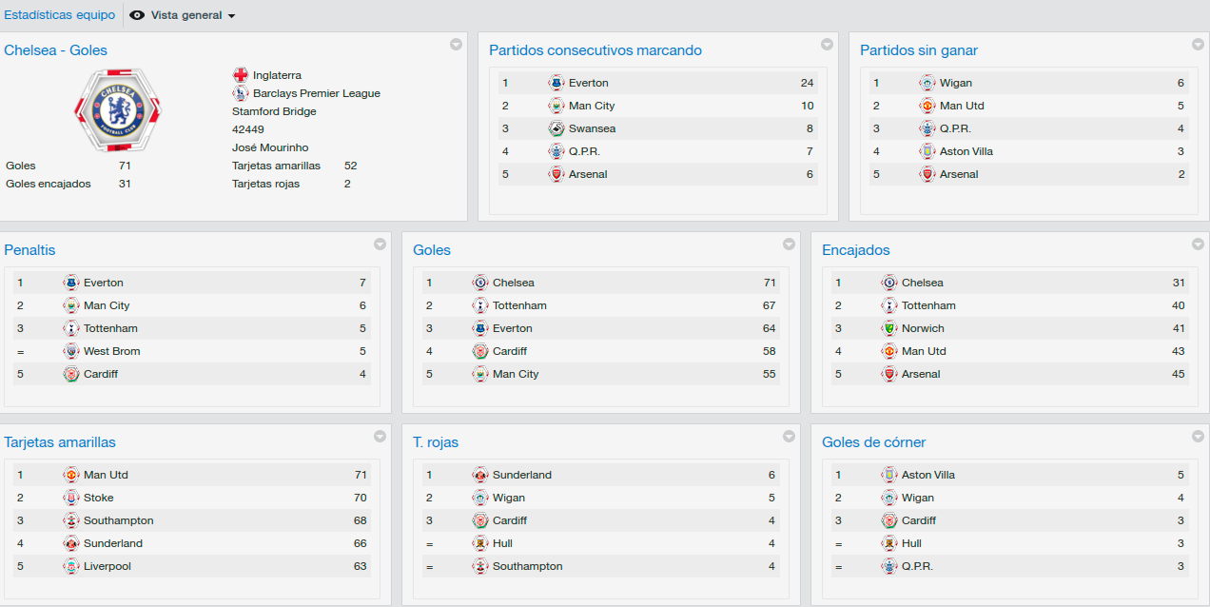Open the Encajados panel dropdown arrow
Image resolution: width=1210 pixels, height=607 pixels.
pos(1198,245)
